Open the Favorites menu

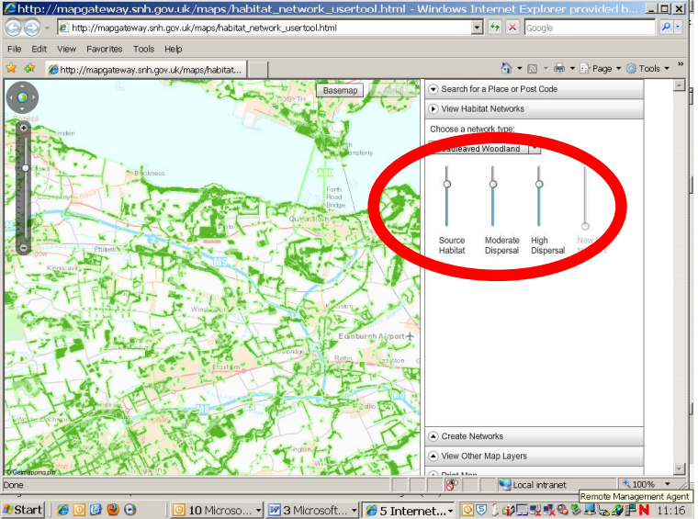(x=104, y=49)
